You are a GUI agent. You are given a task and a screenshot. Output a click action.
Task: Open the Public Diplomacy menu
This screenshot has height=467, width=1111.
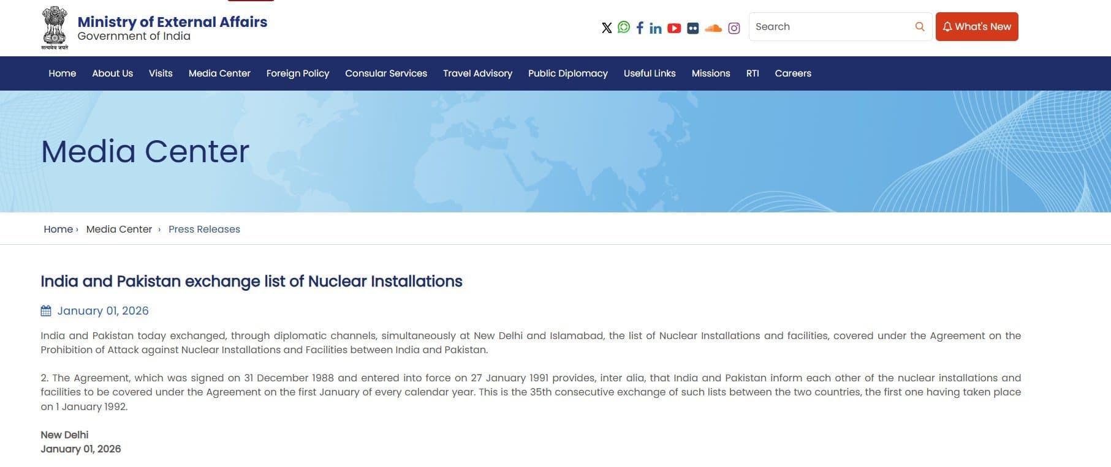[567, 73]
